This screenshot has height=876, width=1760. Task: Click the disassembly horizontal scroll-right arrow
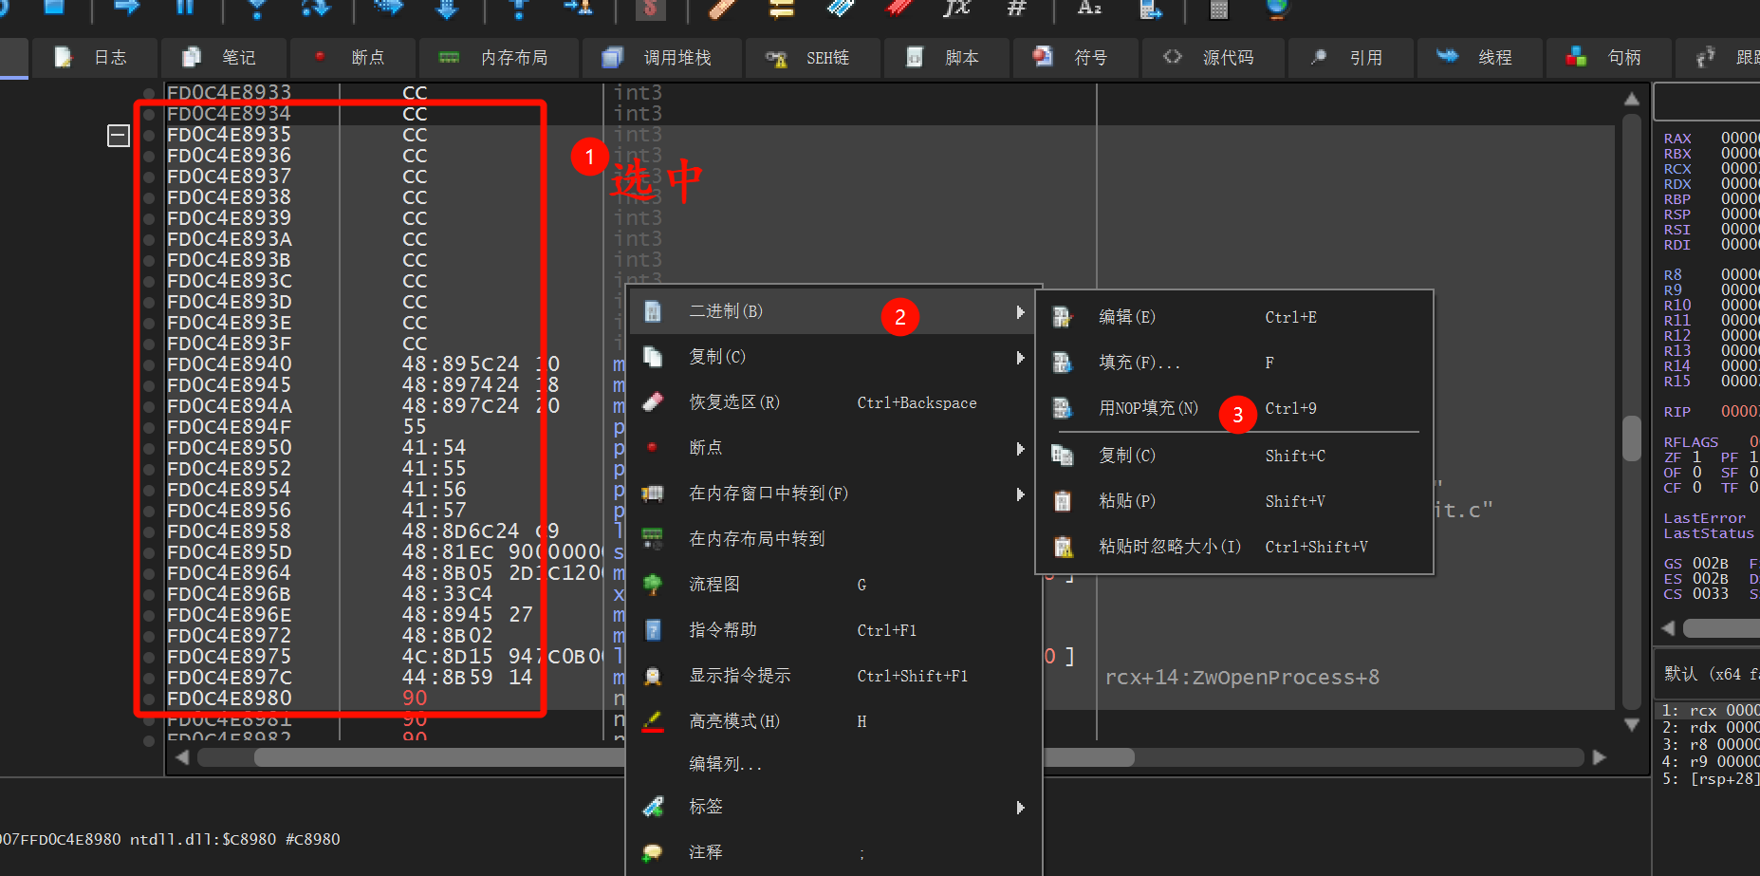click(1600, 757)
